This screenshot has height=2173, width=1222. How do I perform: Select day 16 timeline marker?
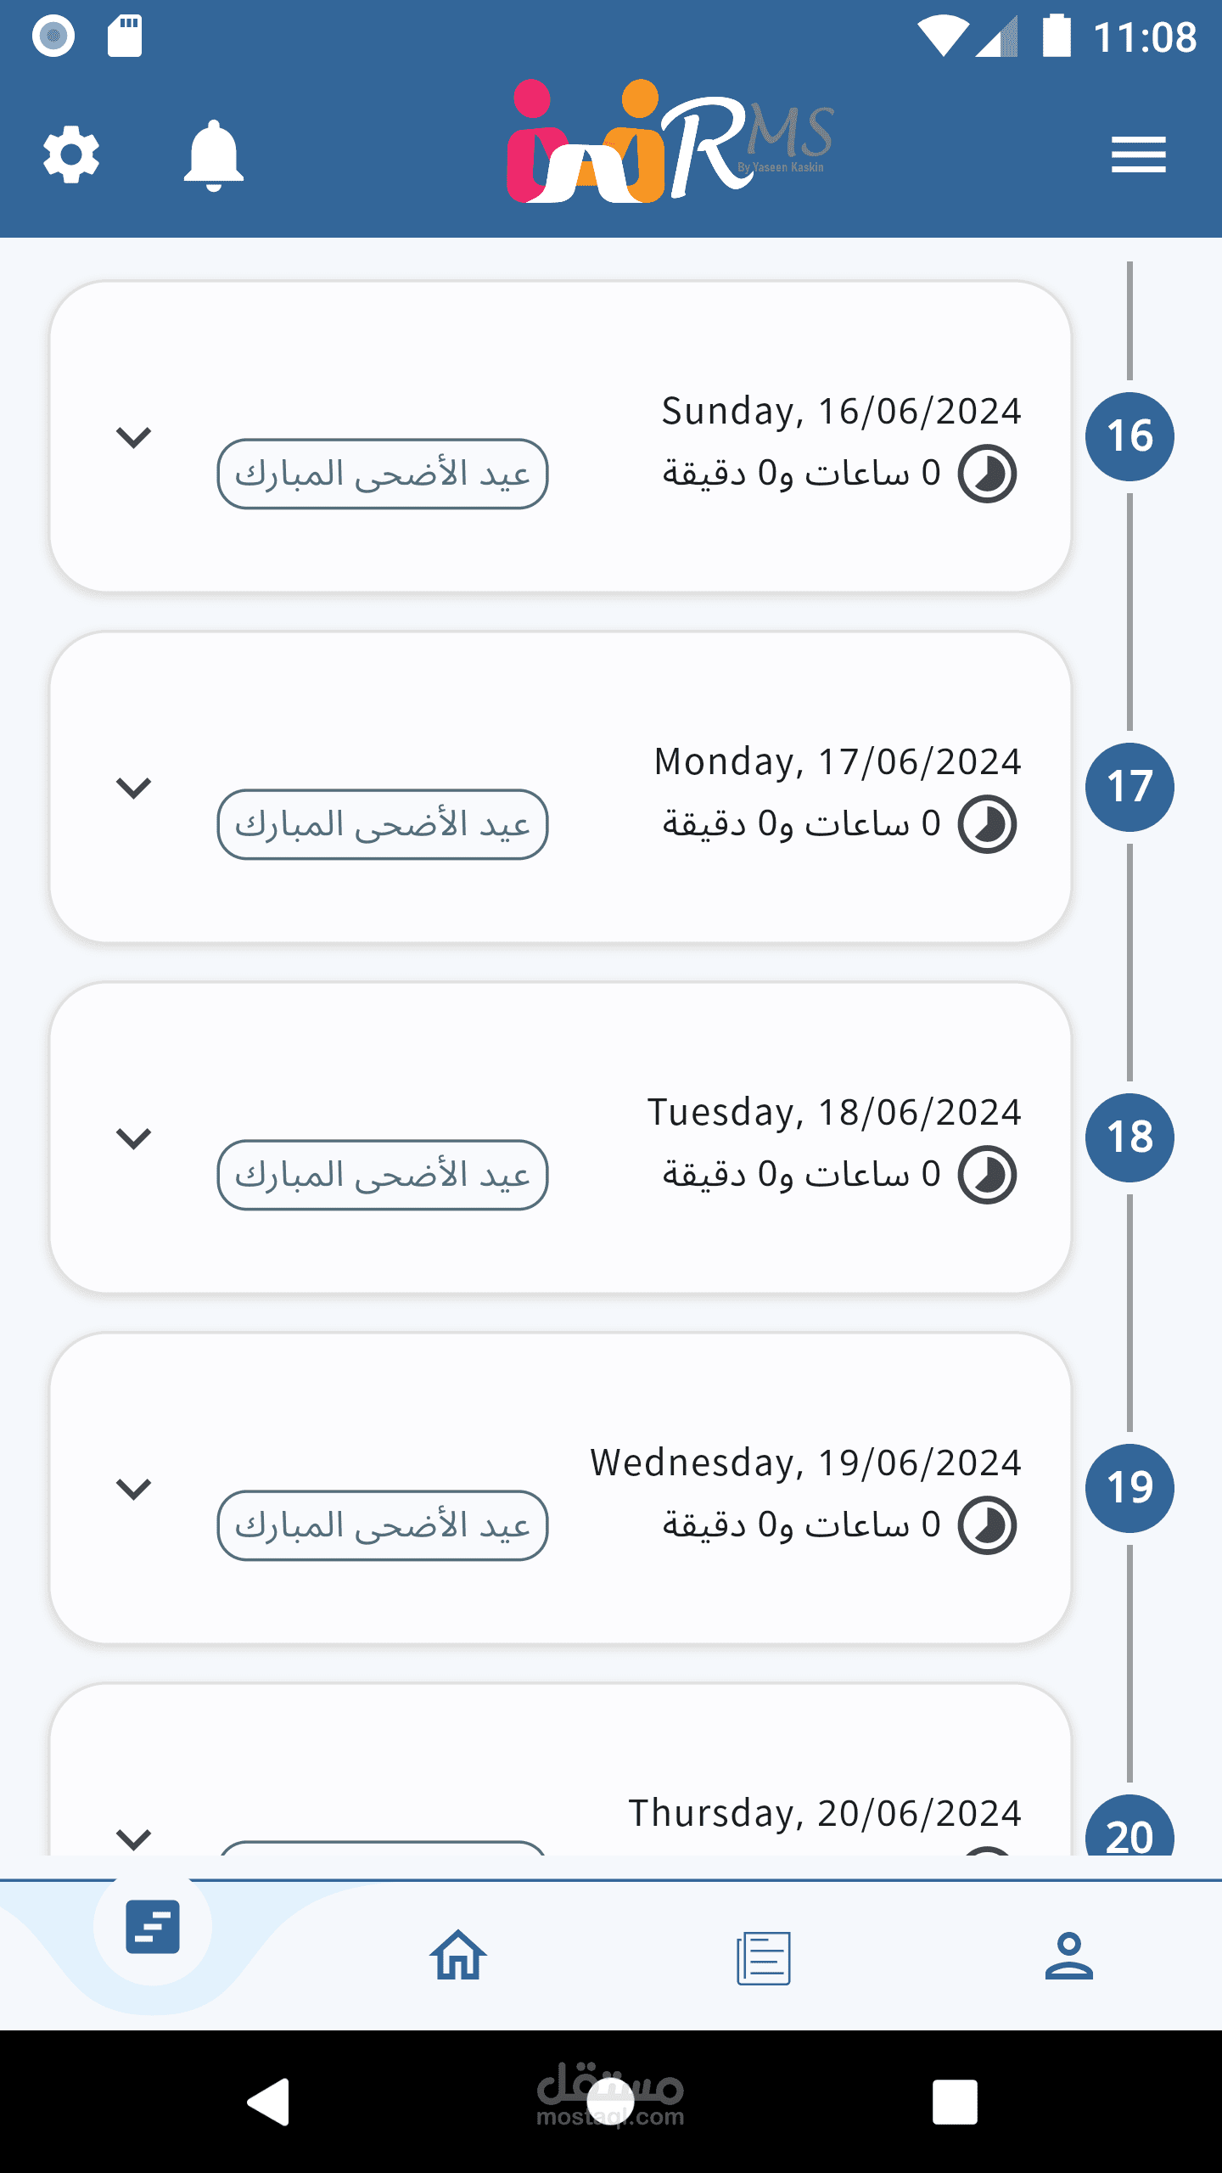[1130, 436]
